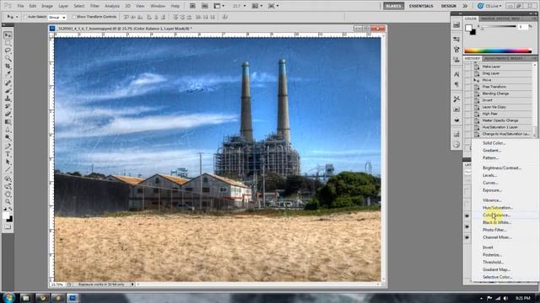Select the Pen tool
The image size is (540, 303).
(x=8, y=146)
